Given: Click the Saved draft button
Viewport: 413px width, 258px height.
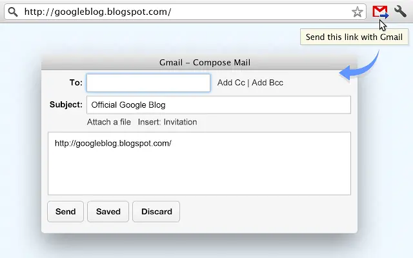Looking at the screenshot, I should pos(108,212).
